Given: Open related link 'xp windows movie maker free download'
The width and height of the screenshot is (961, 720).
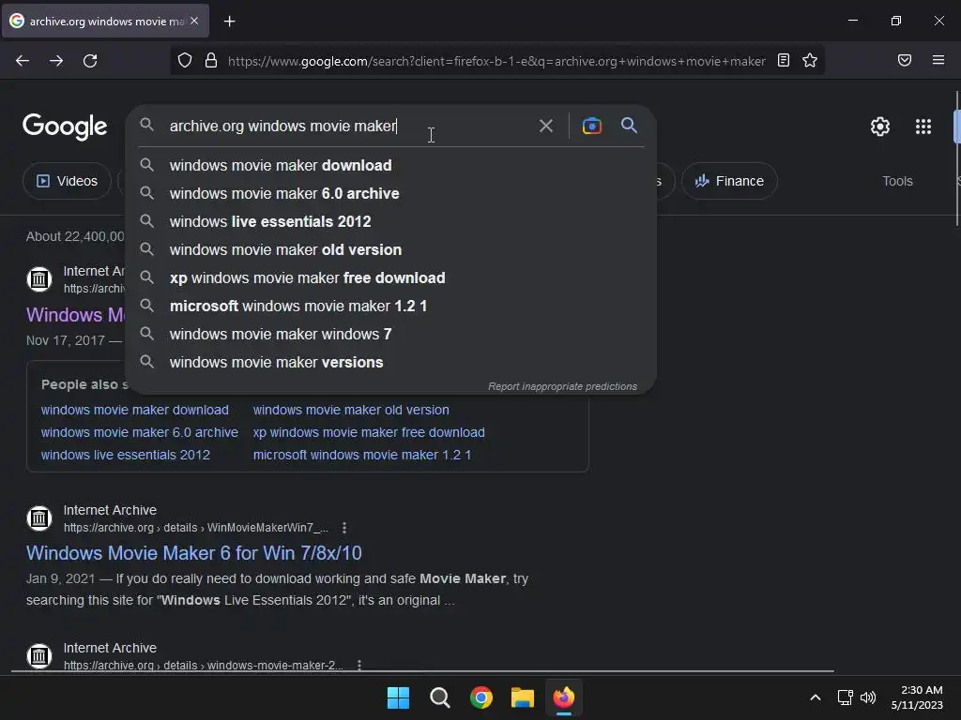Looking at the screenshot, I should click(x=369, y=433).
